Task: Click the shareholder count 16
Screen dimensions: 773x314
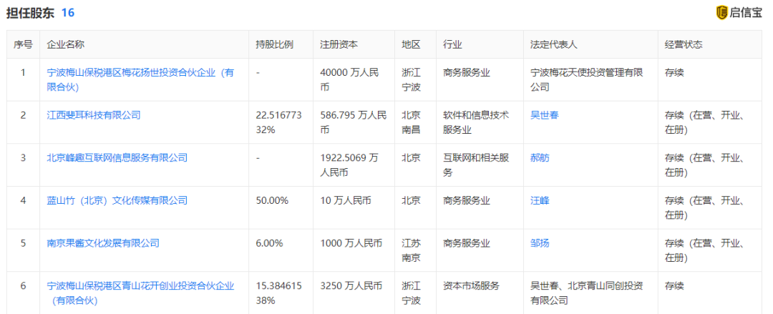Action: [x=67, y=13]
